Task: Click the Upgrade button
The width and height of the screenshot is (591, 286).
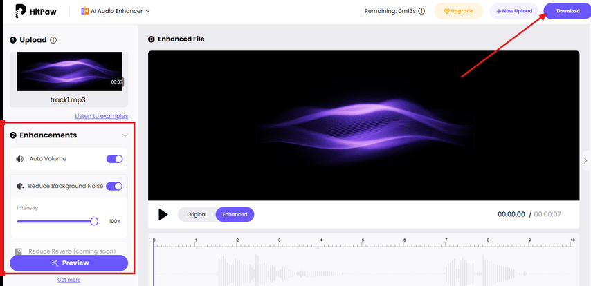Action: tap(458, 11)
